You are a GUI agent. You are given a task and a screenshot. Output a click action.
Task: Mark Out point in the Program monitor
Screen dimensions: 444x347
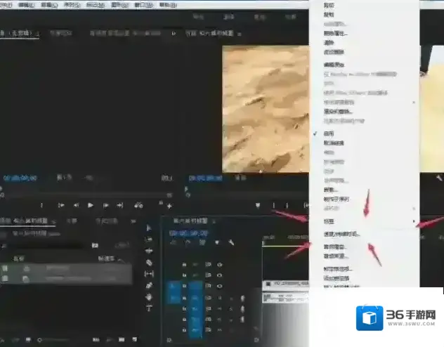[287, 205]
